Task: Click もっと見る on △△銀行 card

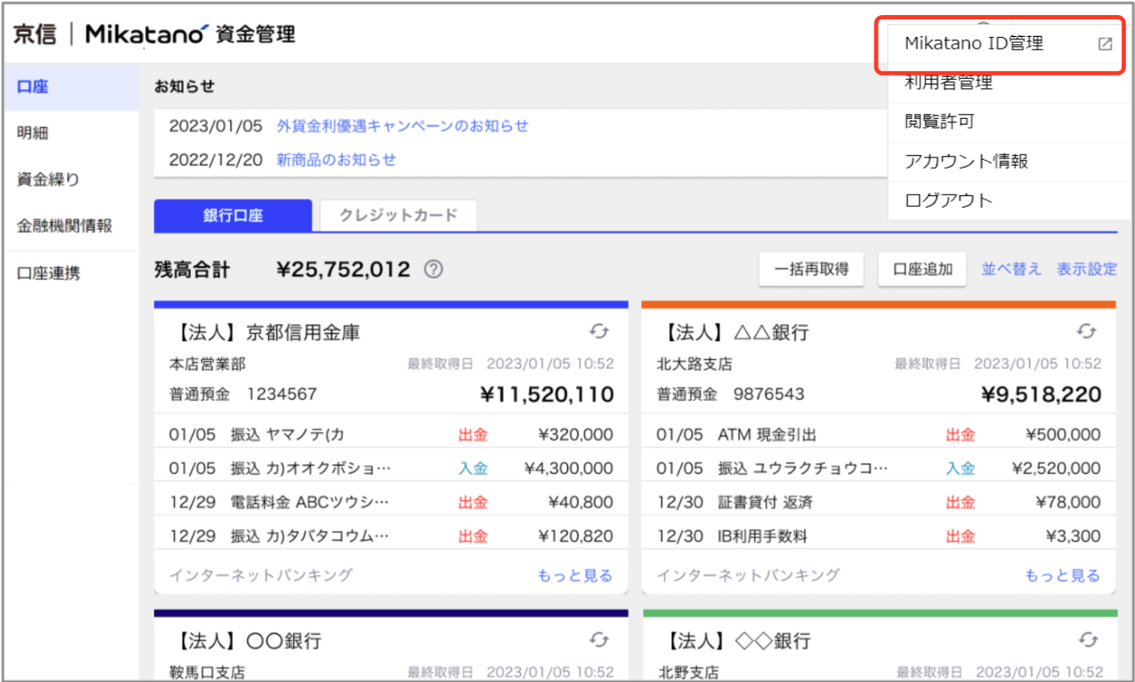Action: (x=1062, y=576)
